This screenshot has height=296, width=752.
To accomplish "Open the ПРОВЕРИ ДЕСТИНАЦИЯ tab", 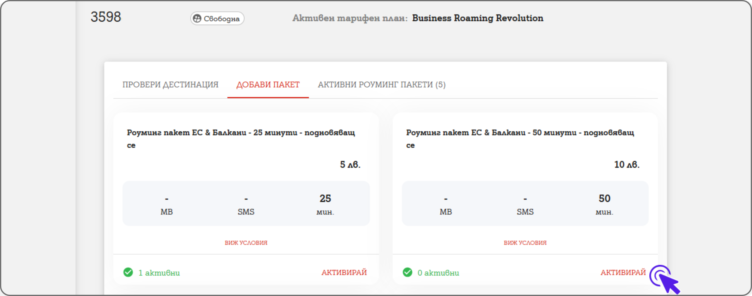I will point(170,84).
